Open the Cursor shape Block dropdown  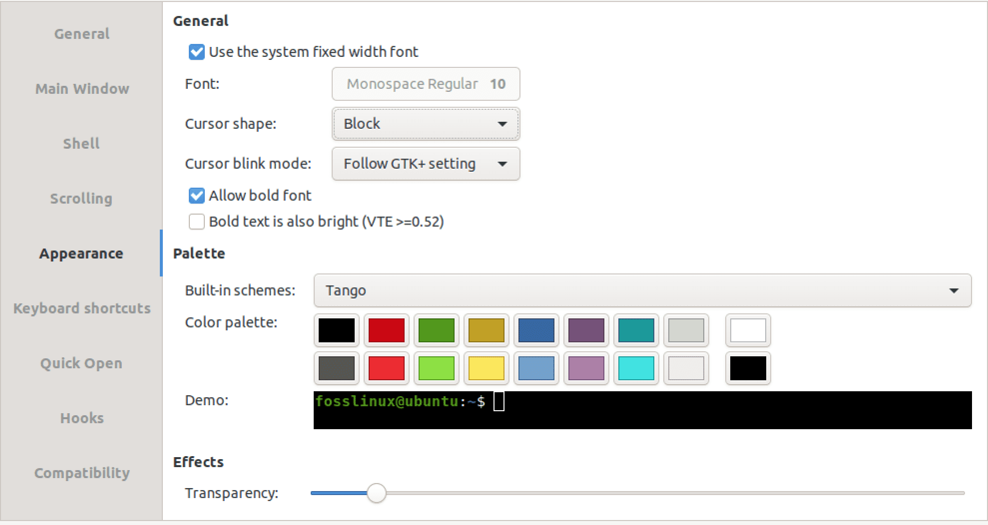click(x=426, y=124)
